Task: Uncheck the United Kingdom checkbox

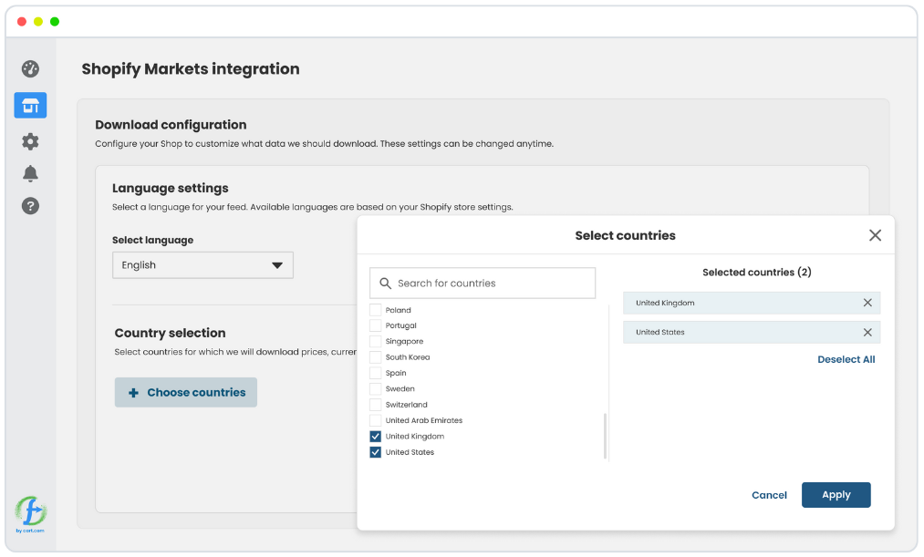Action: click(x=375, y=436)
